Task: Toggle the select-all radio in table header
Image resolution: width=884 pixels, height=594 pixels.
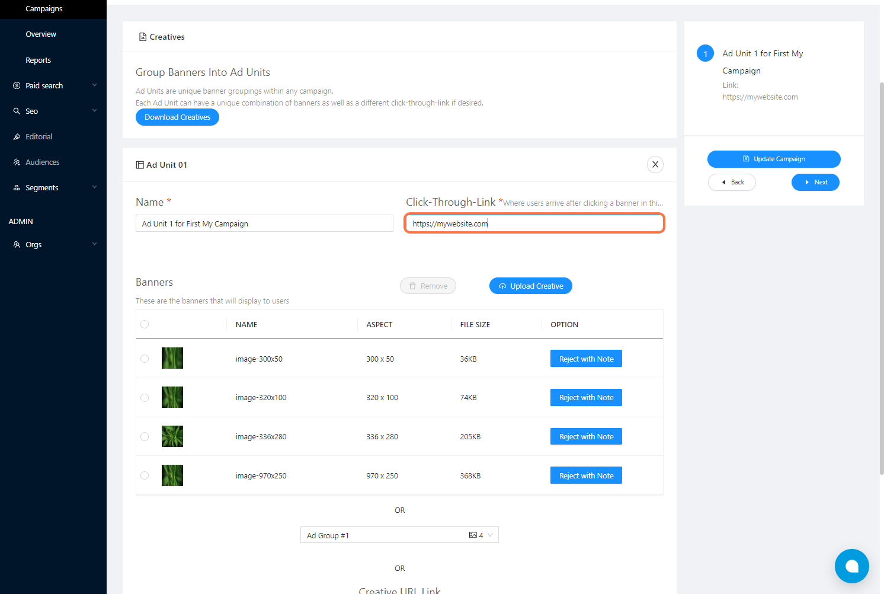Action: pyautogui.click(x=145, y=324)
